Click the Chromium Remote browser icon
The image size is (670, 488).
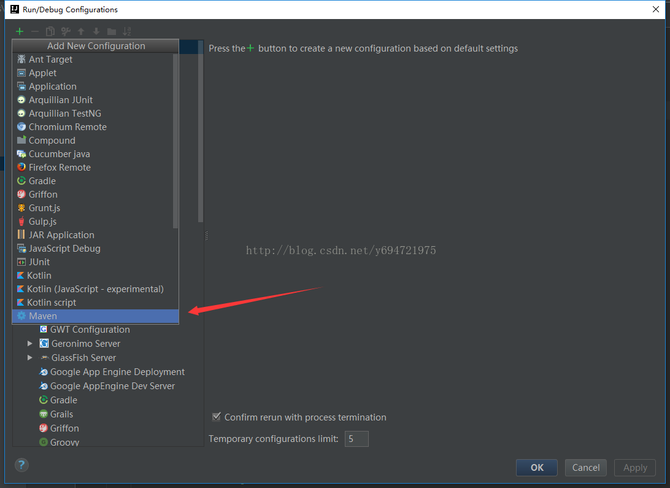[21, 126]
